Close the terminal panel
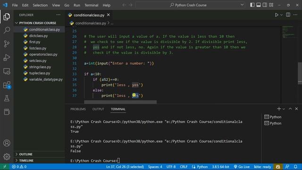 pyautogui.click(x=296, y=109)
